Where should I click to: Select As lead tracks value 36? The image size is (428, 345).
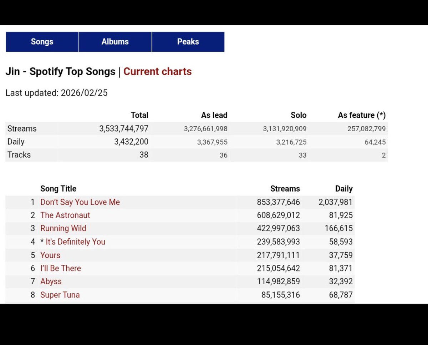pos(224,155)
